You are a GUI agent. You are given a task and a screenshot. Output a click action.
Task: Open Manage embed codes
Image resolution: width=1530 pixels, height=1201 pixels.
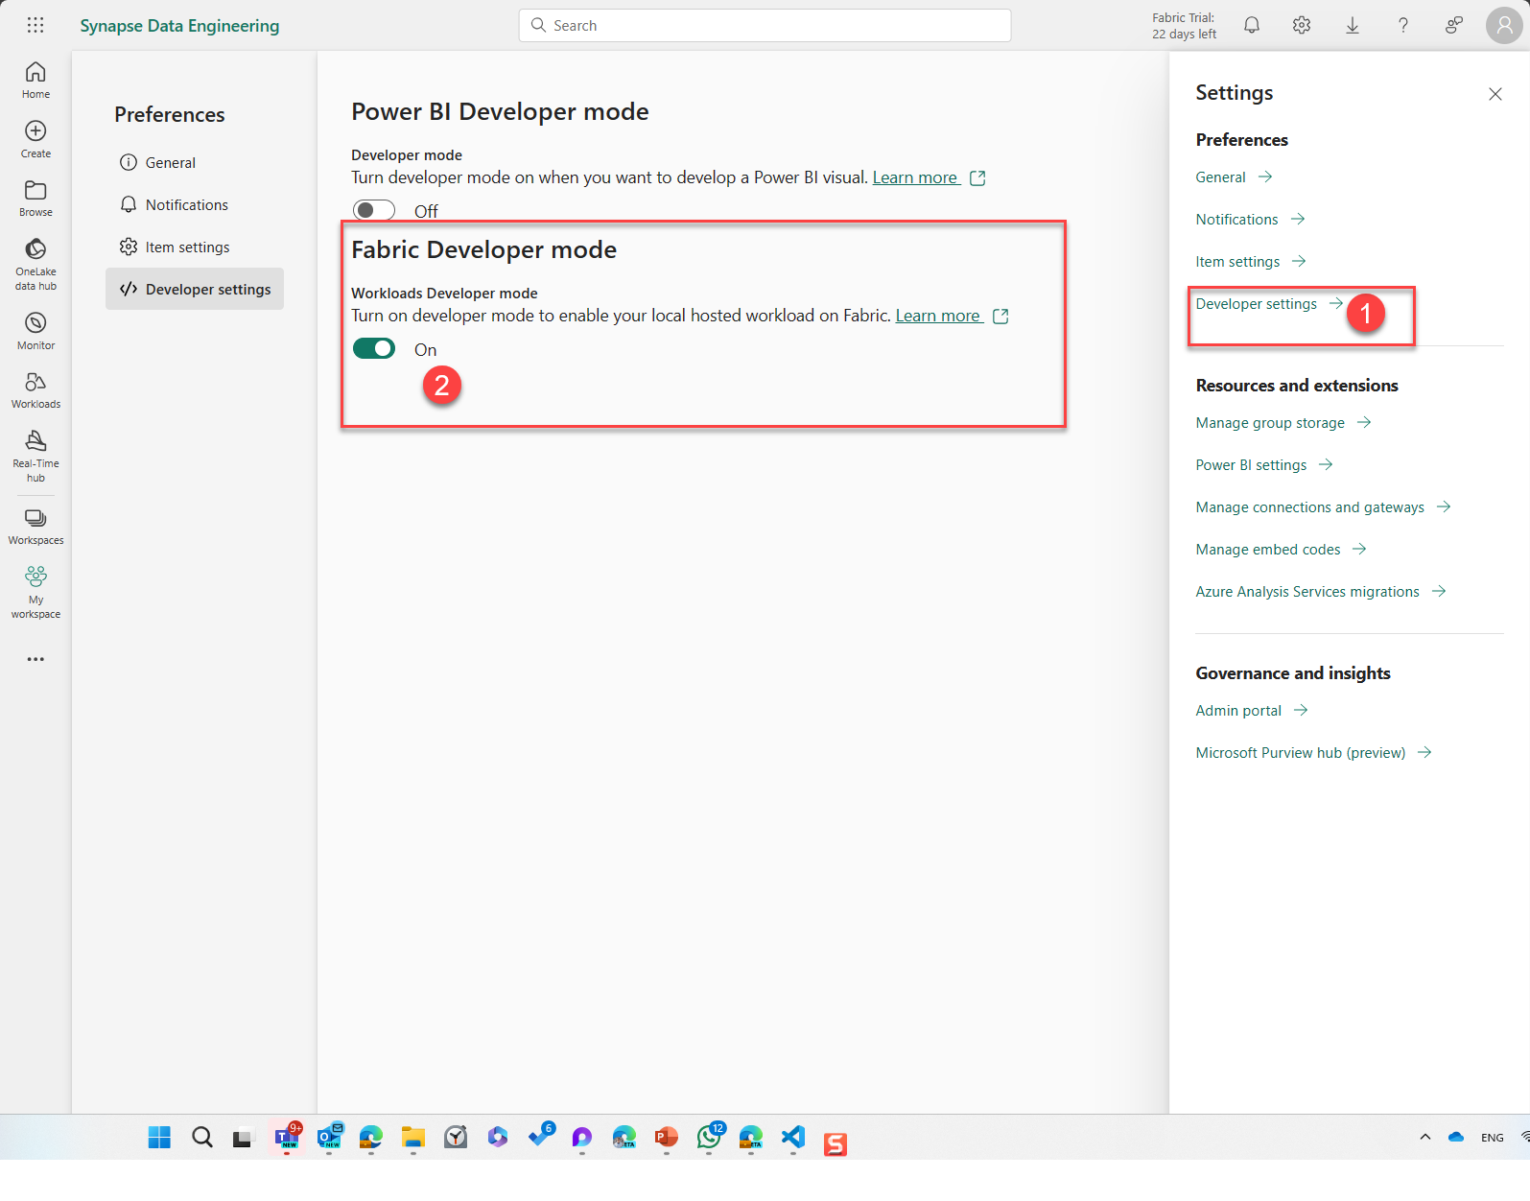click(1281, 550)
